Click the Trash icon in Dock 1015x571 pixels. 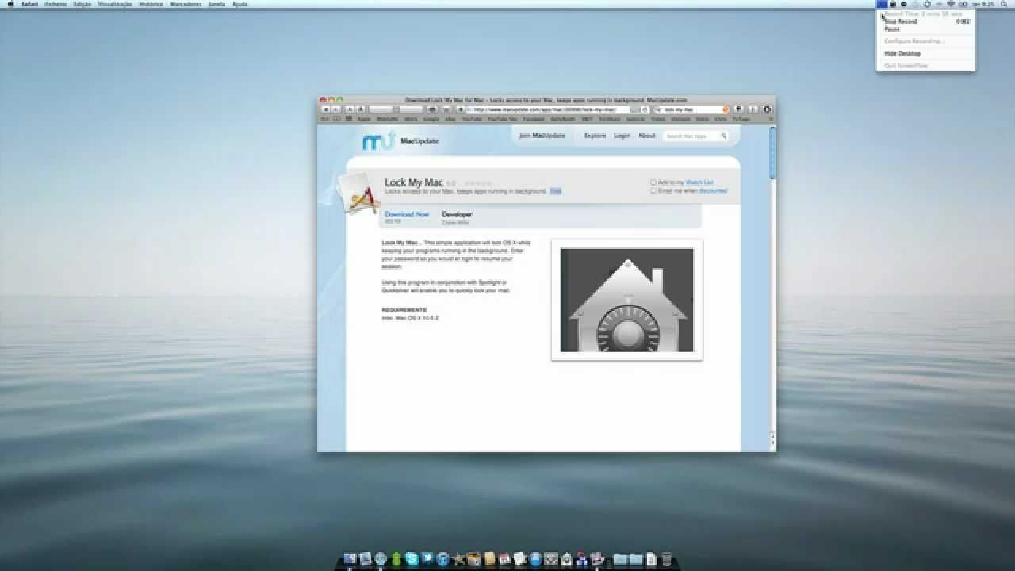coord(666,558)
